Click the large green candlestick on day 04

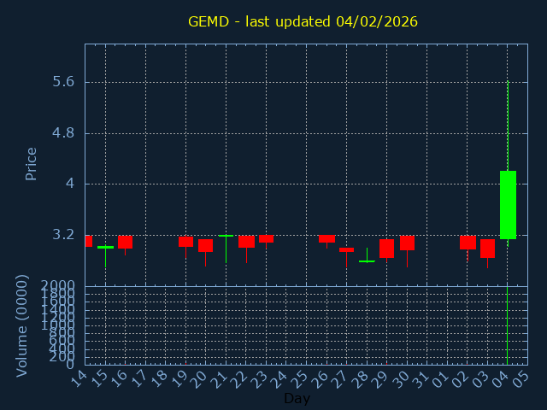(x=508, y=205)
